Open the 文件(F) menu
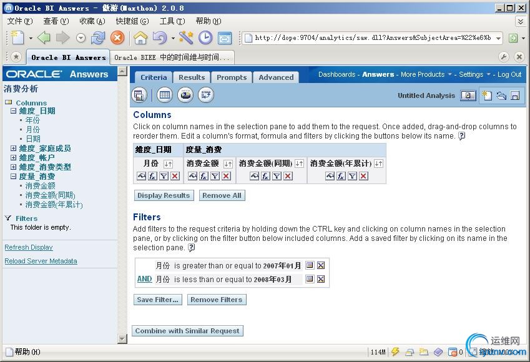 [20, 21]
